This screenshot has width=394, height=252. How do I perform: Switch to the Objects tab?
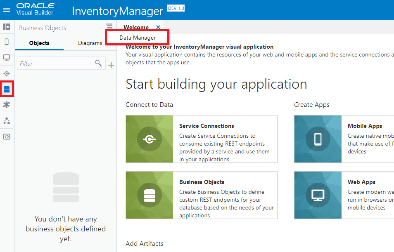tap(39, 43)
